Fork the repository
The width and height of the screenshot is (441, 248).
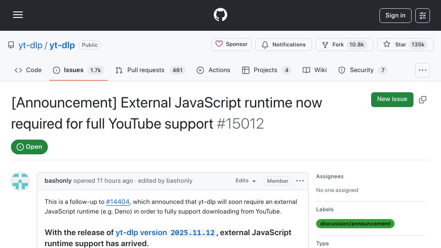coord(344,45)
